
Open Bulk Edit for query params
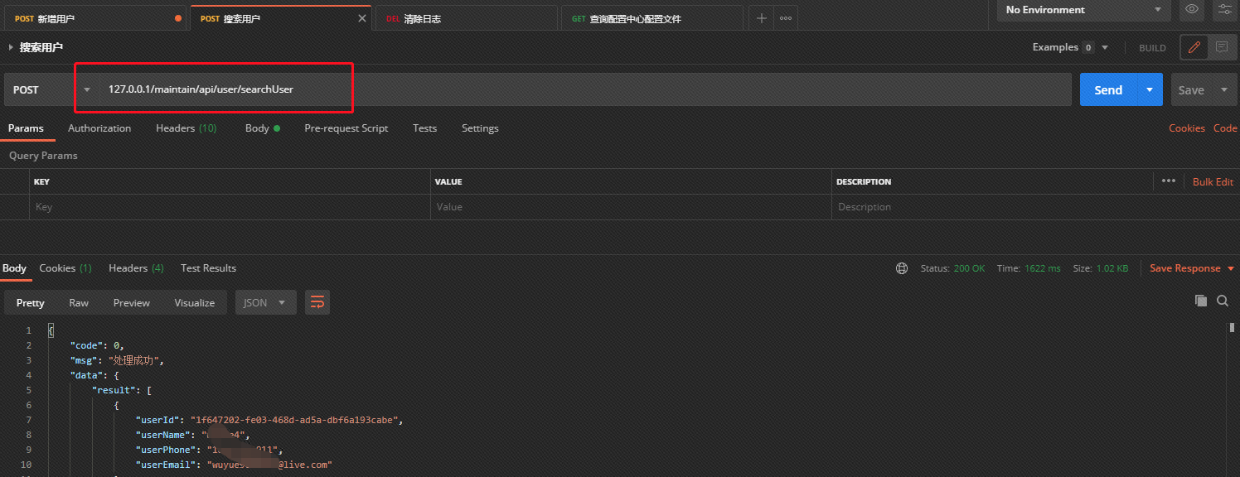1212,181
